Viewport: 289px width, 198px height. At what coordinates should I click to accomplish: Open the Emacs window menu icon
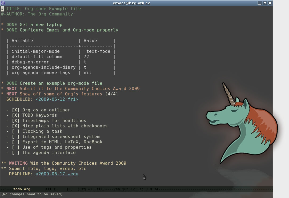[3, 3]
